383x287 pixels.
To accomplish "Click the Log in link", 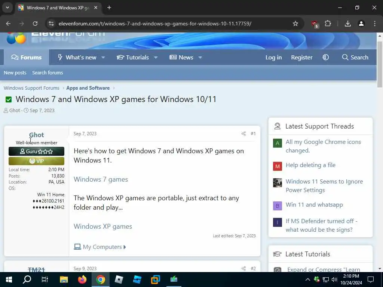I will click(x=273, y=57).
